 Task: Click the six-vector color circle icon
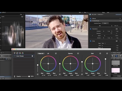pos(23,53)
